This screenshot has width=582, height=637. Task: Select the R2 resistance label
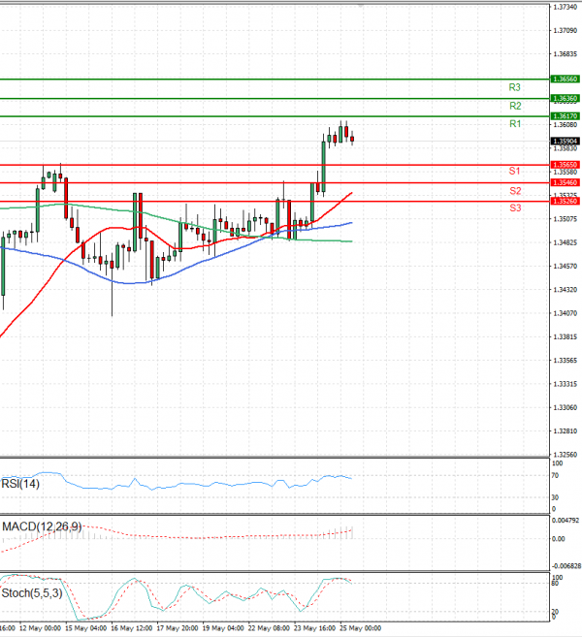[515, 106]
